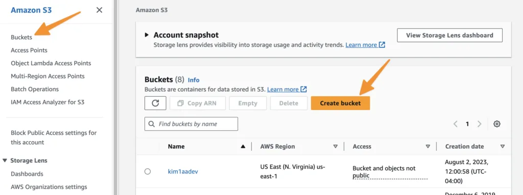Image resolution: width=523 pixels, height=195 pixels.
Task: Sort by the AWS Region column arrow
Action: [x=335, y=147]
